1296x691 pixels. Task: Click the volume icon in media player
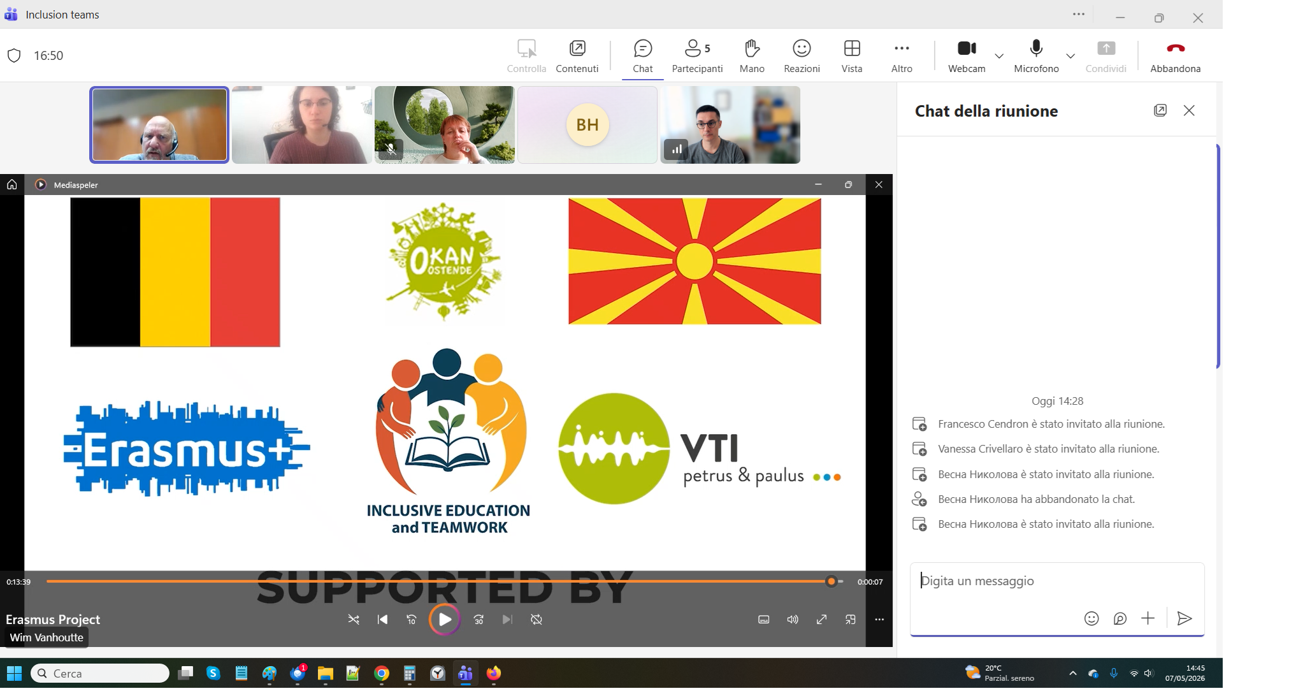point(793,620)
